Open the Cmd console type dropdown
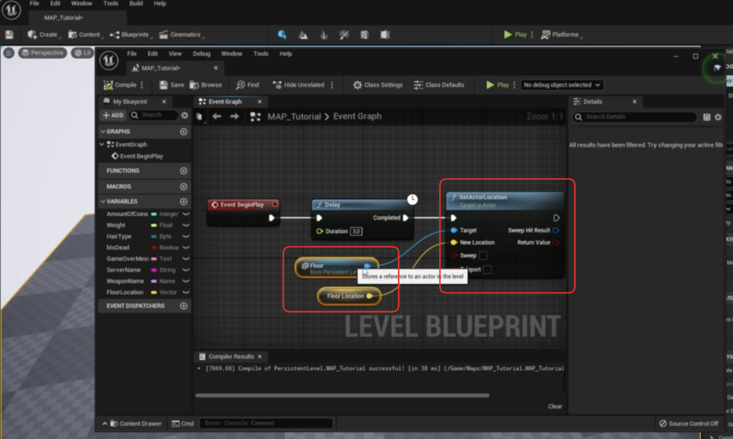 [182, 423]
